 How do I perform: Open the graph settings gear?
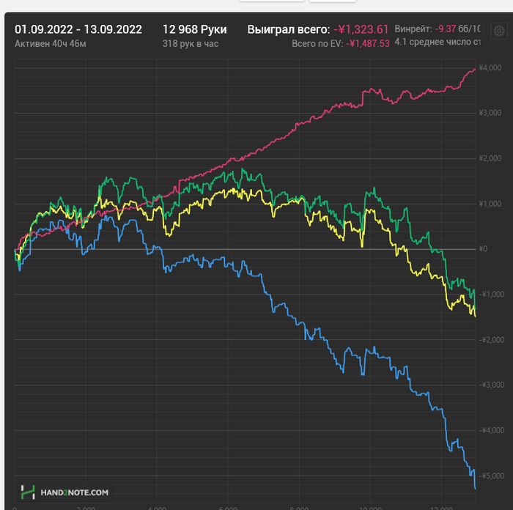coord(499,31)
